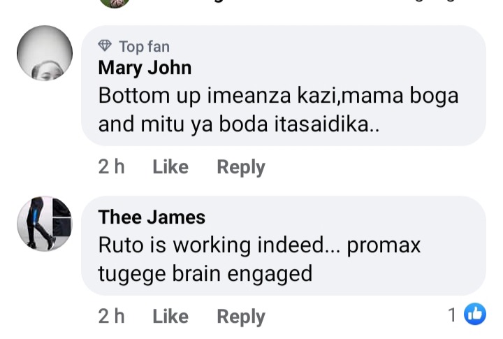503x339 pixels.
Task: Open Mary John's profile via name
Action: [x=145, y=68]
